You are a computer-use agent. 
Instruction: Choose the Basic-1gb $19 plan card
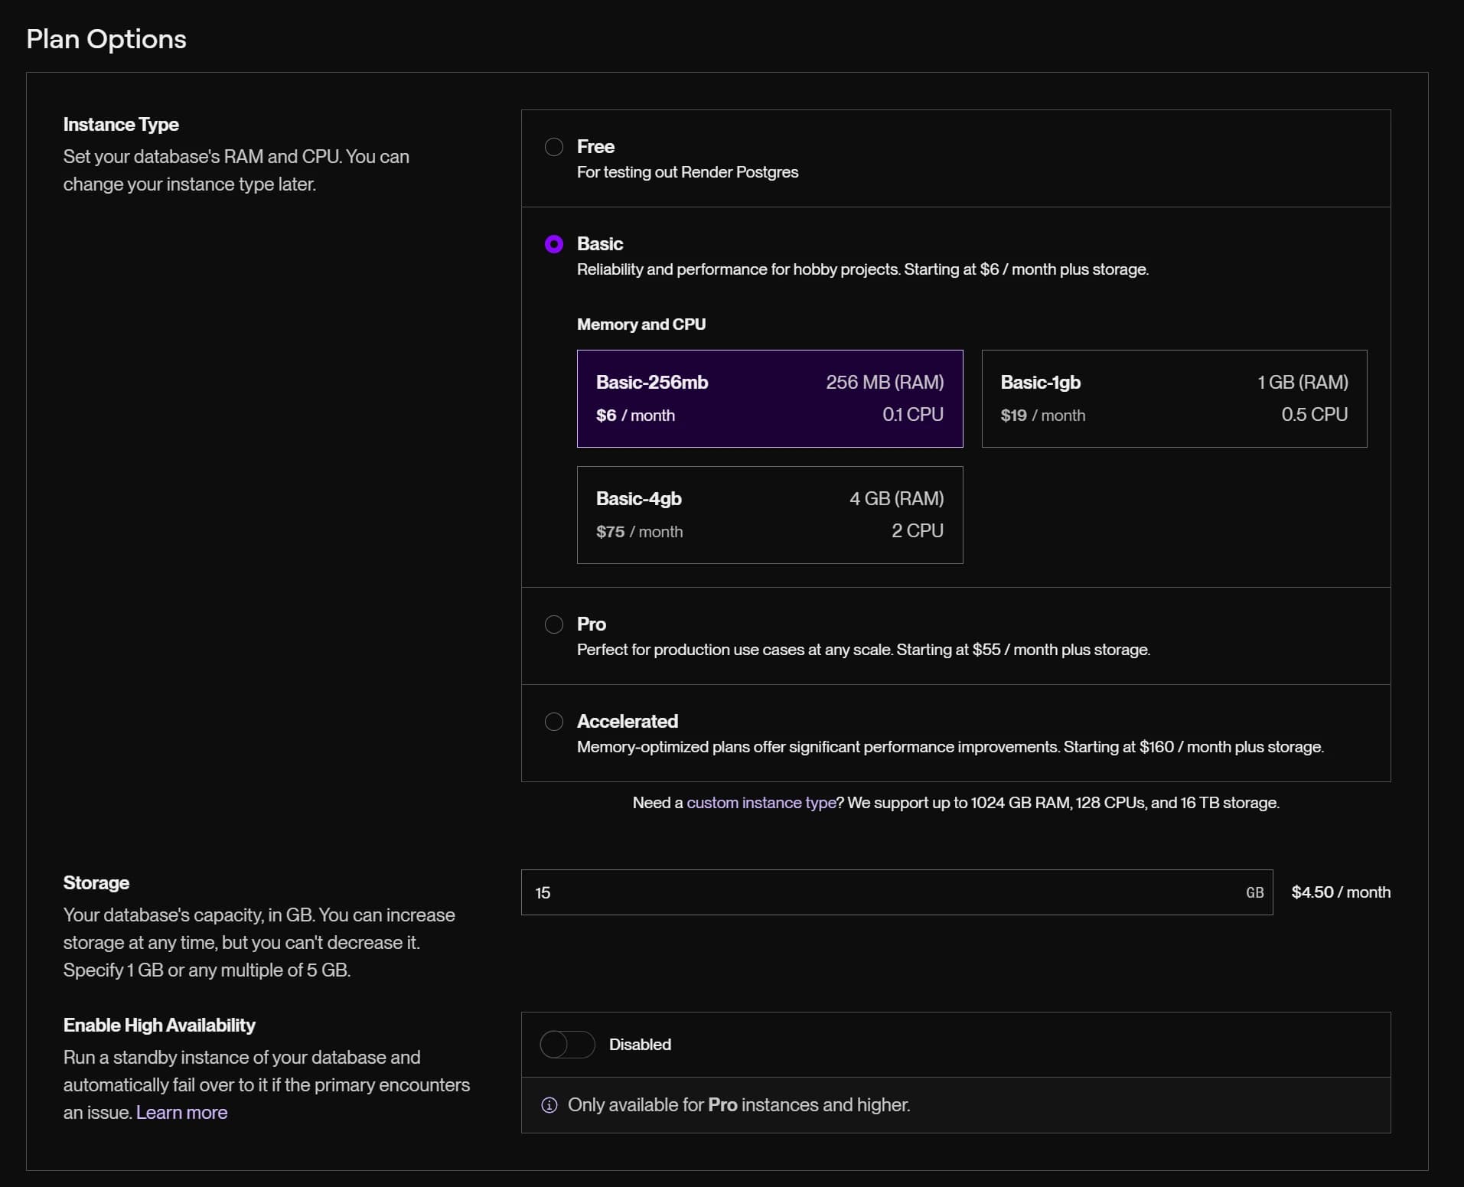tap(1173, 399)
